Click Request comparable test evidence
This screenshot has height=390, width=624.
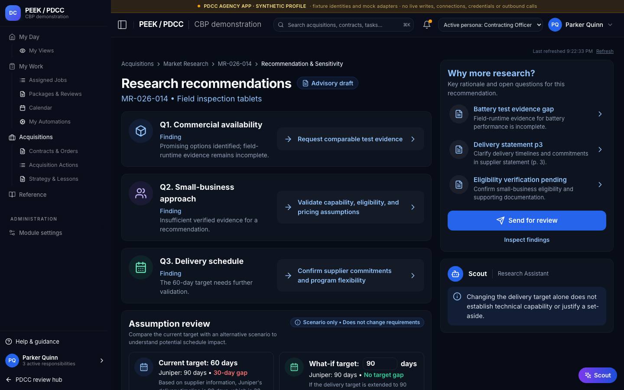click(351, 139)
